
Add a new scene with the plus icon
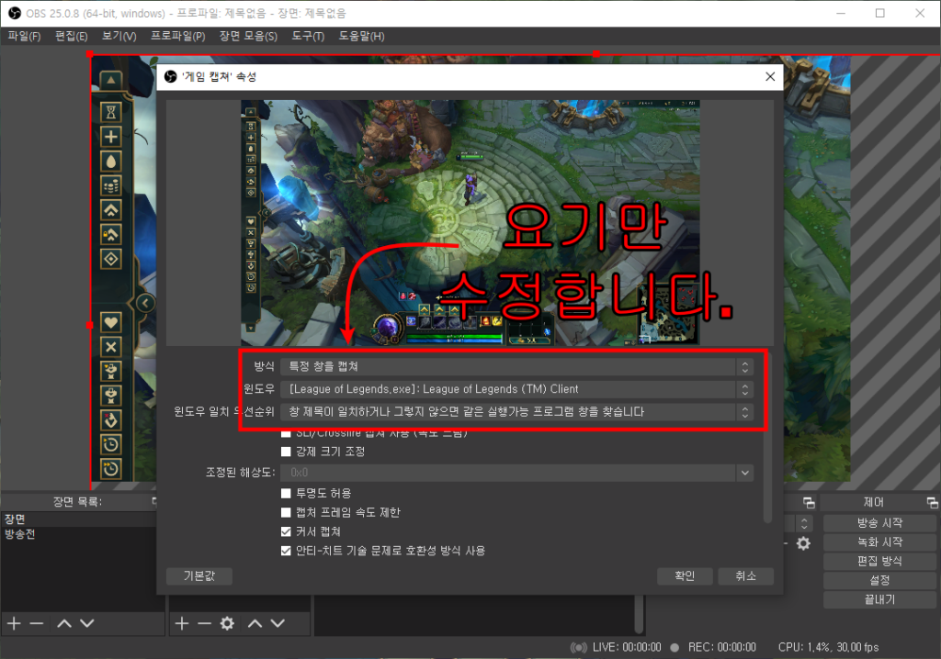(x=14, y=623)
